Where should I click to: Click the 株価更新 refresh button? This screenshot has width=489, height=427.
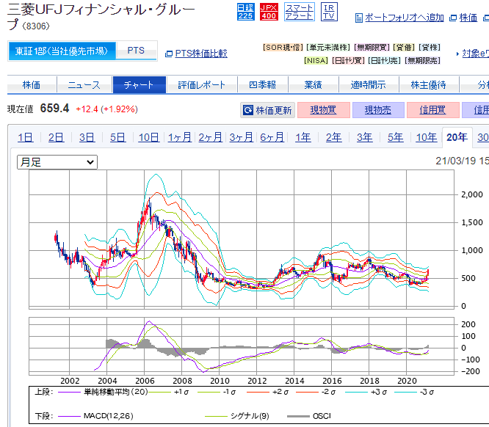(x=267, y=110)
